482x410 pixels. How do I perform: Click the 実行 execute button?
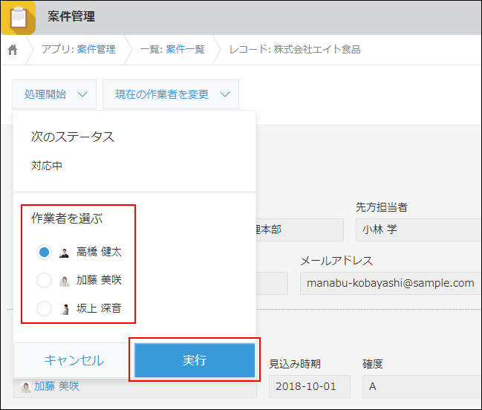click(195, 360)
